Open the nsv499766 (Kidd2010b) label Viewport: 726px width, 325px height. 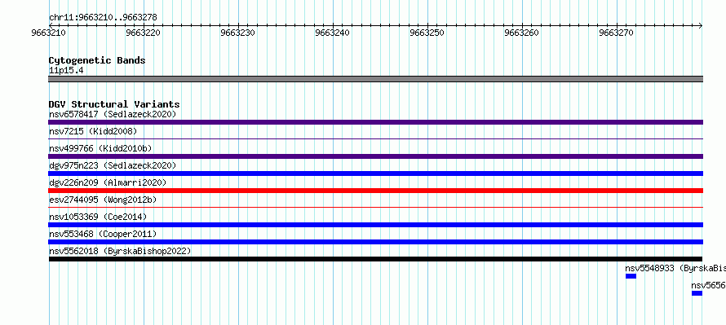click(x=100, y=148)
